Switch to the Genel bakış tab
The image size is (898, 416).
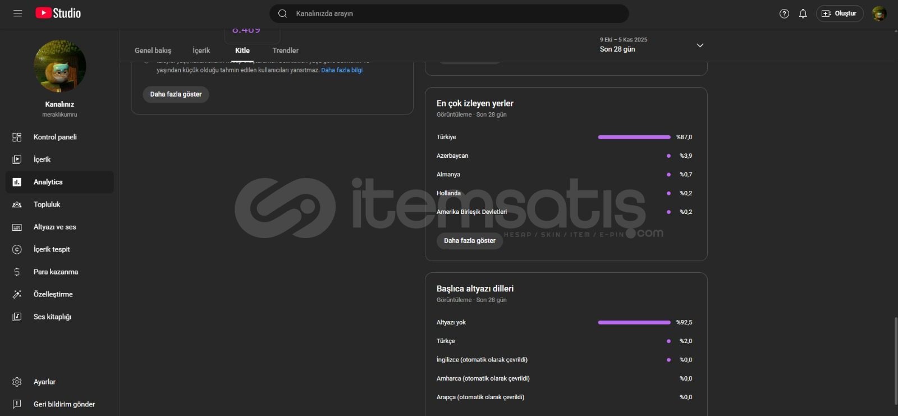tap(153, 51)
